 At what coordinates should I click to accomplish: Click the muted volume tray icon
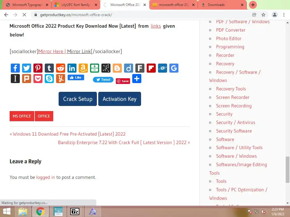pyautogui.click(x=263, y=212)
